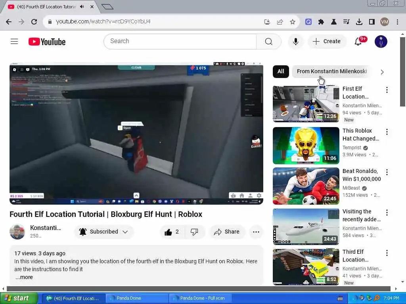
Task: Open the Third Elf Location video thumbnail
Action: (306, 267)
